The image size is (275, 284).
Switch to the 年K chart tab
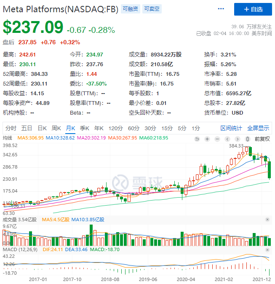pyautogui.click(x=99, y=128)
